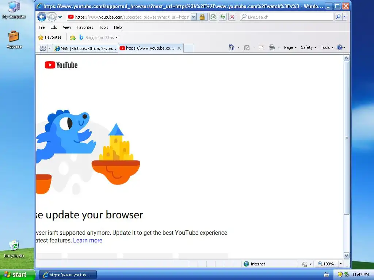
Task: Open the Tools command bar menu
Action: point(327,47)
